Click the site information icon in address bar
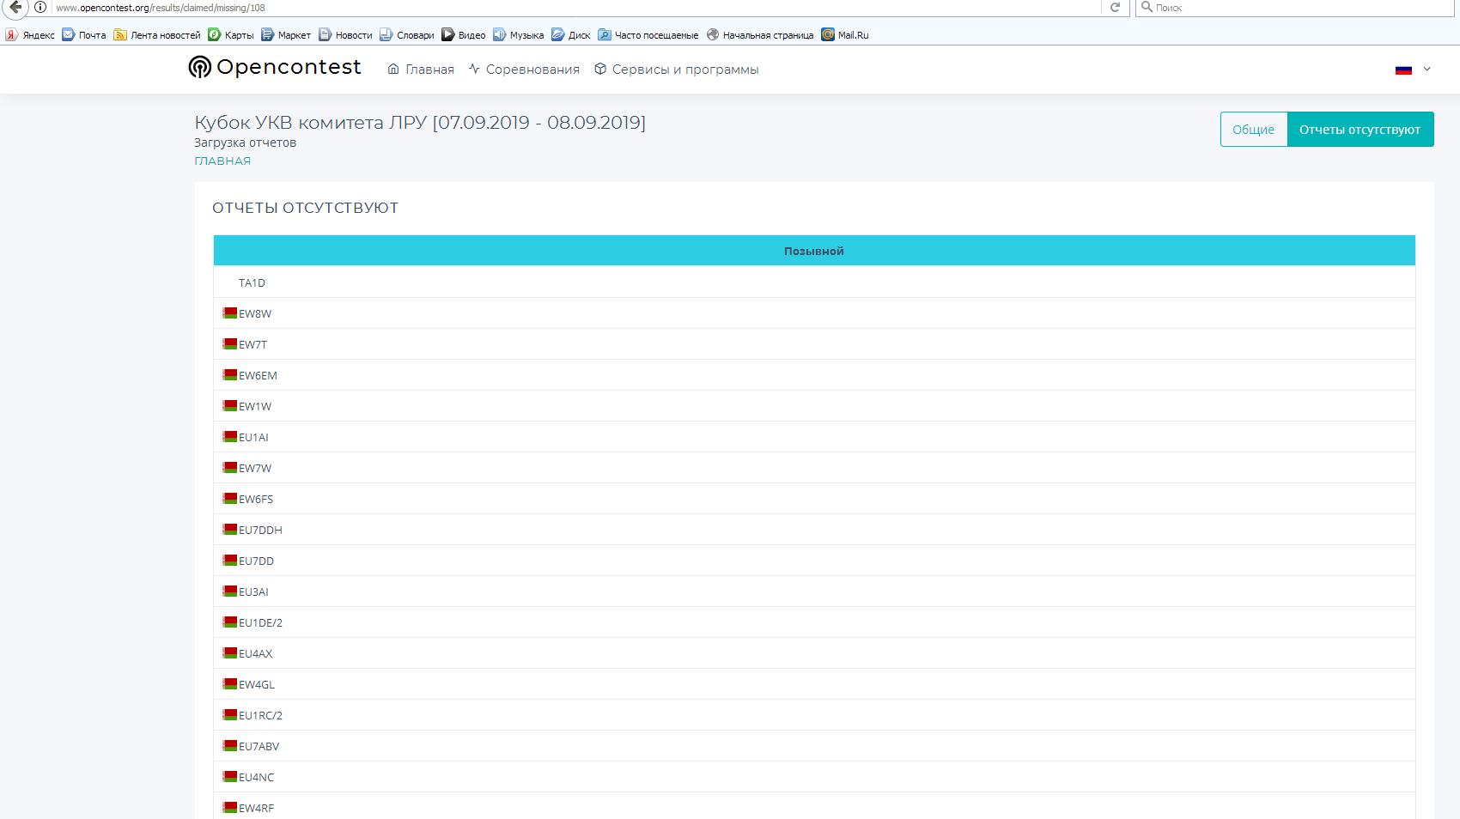This screenshot has width=1460, height=819. coord(40,8)
